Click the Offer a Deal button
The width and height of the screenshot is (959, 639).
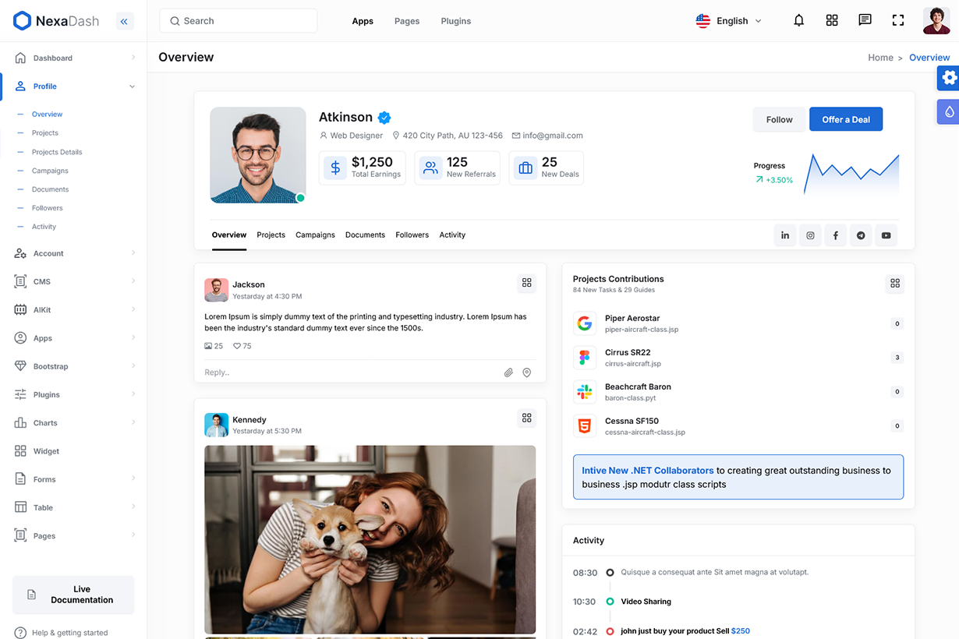click(x=845, y=119)
